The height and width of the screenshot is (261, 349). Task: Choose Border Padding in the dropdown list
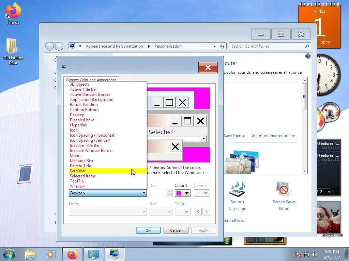[108, 105]
